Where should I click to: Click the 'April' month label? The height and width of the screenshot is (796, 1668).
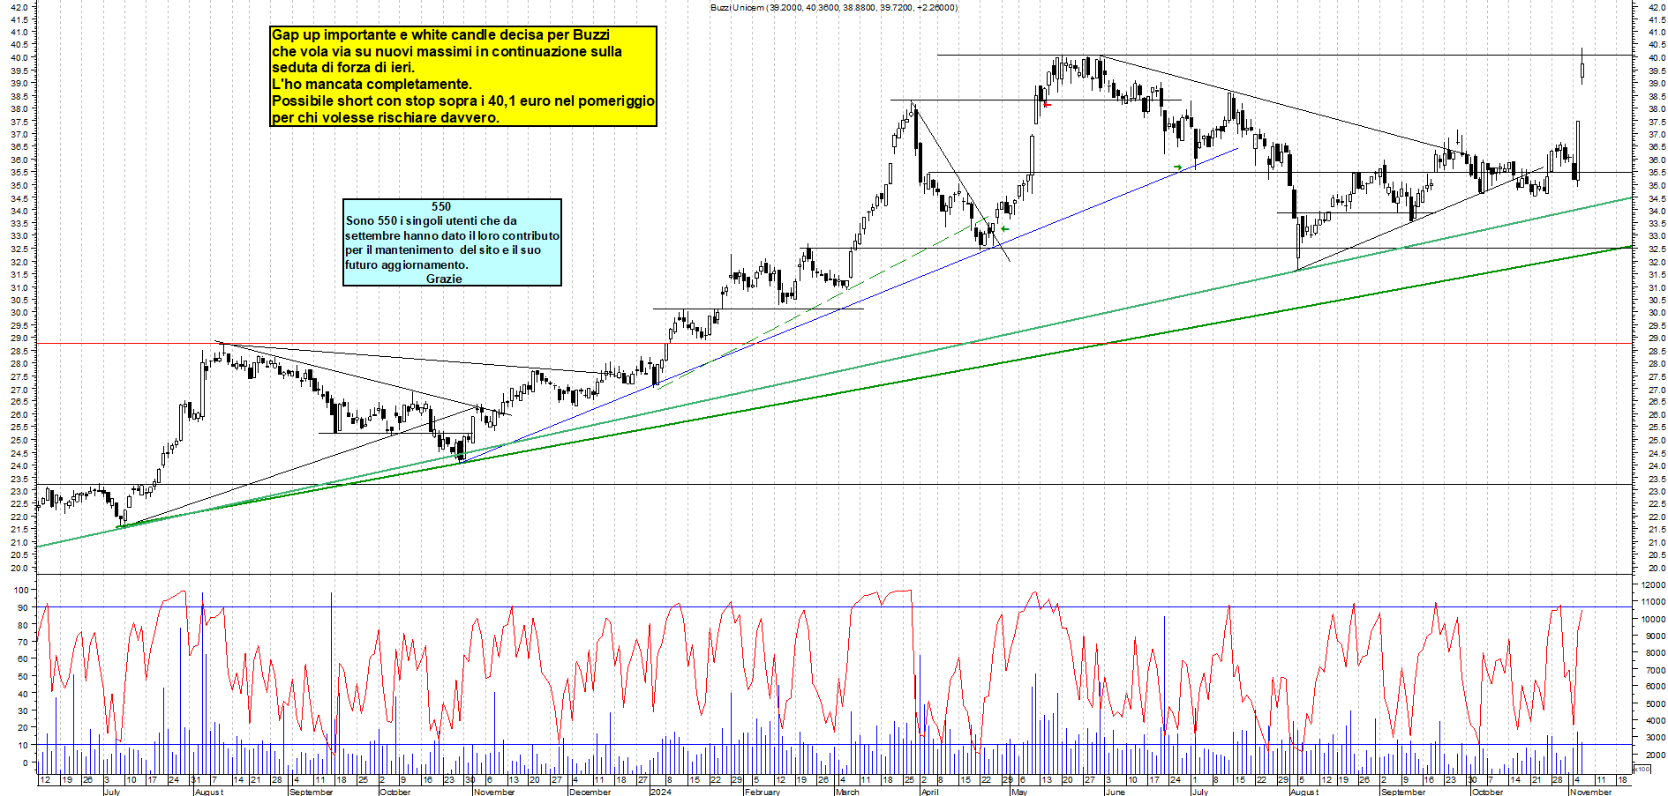[x=929, y=792]
